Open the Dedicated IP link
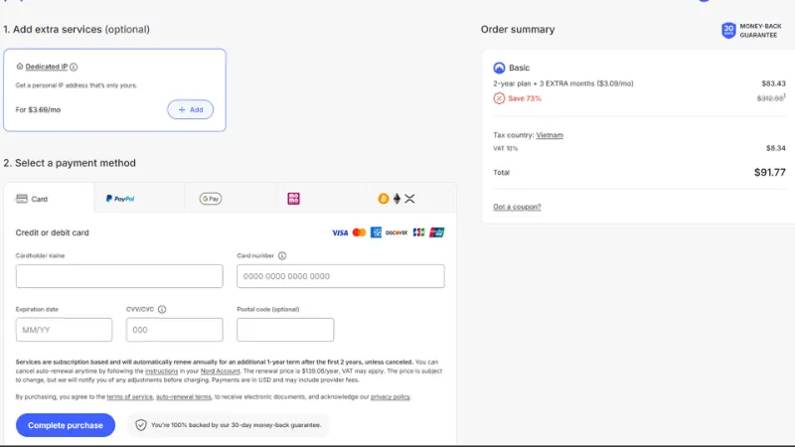795x447 pixels. [x=46, y=67]
